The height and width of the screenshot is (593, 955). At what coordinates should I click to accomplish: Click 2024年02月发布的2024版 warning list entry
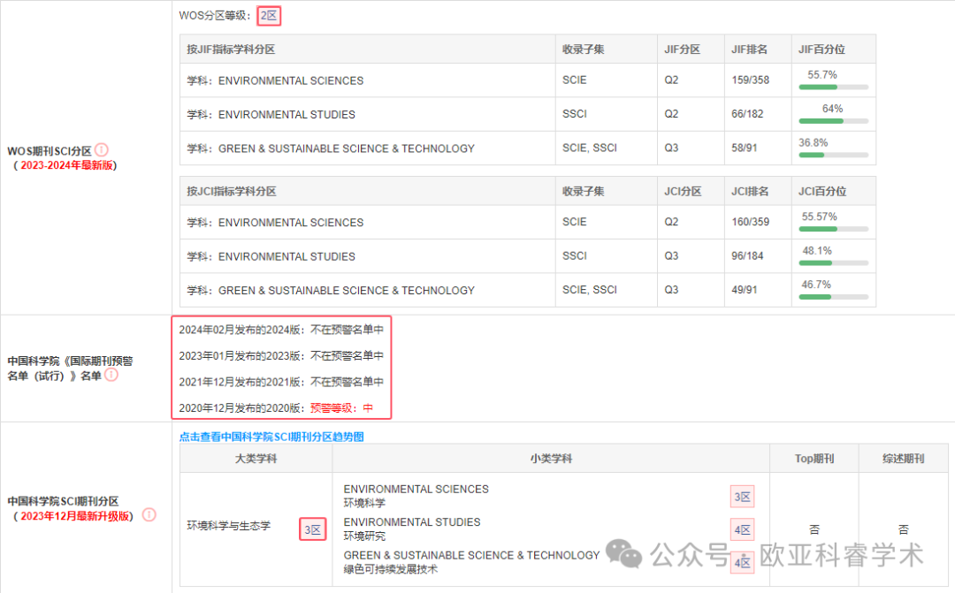[281, 330]
